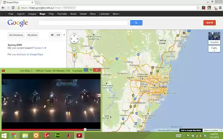
Task: Click the Report a problem link
Action: click(x=211, y=130)
